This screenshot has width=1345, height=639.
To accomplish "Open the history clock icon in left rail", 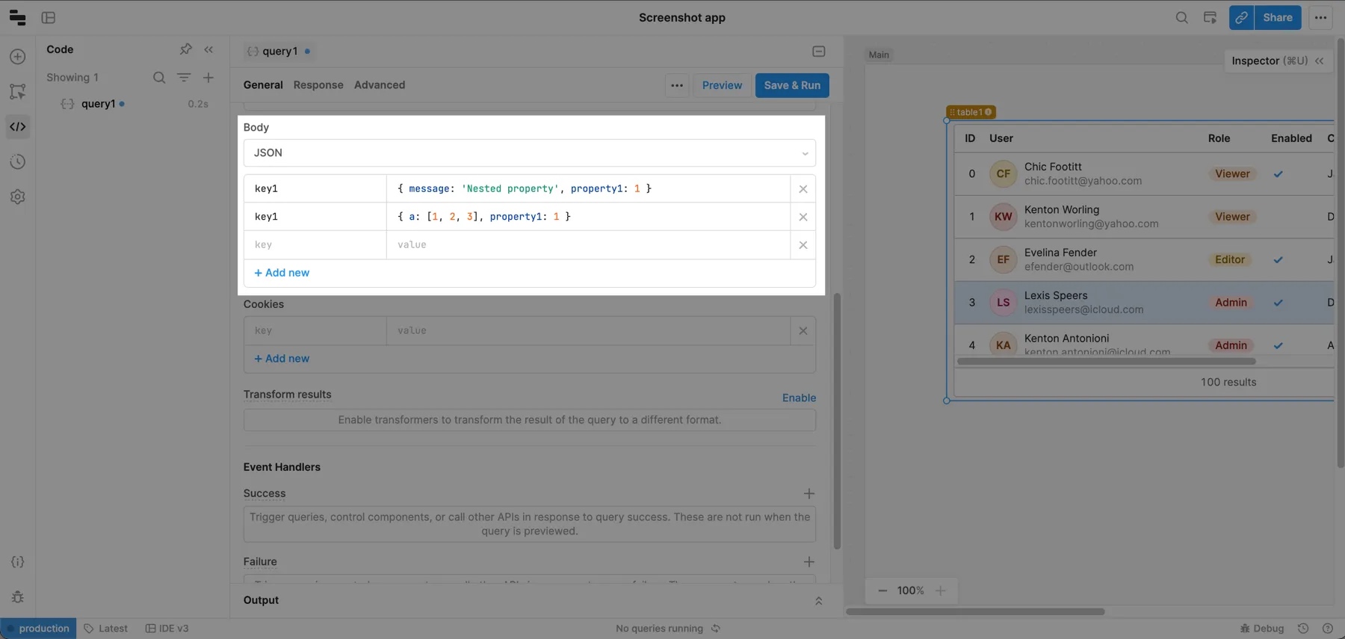I will pos(18,161).
